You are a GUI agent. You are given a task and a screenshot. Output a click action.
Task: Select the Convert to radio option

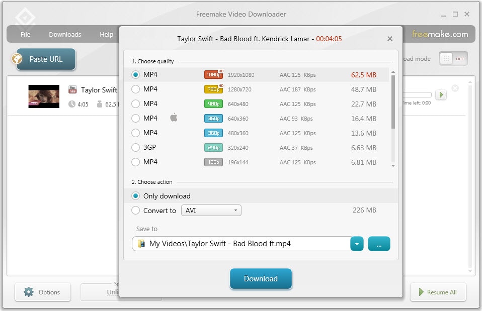click(x=135, y=211)
